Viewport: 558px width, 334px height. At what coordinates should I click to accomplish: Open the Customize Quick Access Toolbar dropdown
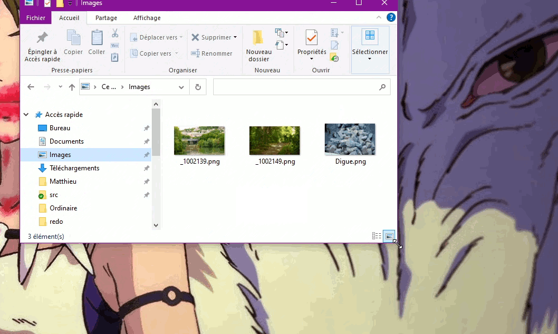[70, 3]
